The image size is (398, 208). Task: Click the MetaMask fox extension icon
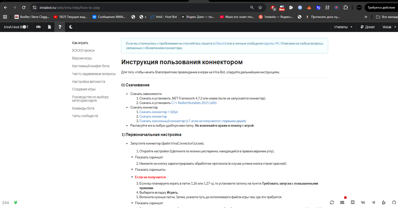tap(309, 8)
